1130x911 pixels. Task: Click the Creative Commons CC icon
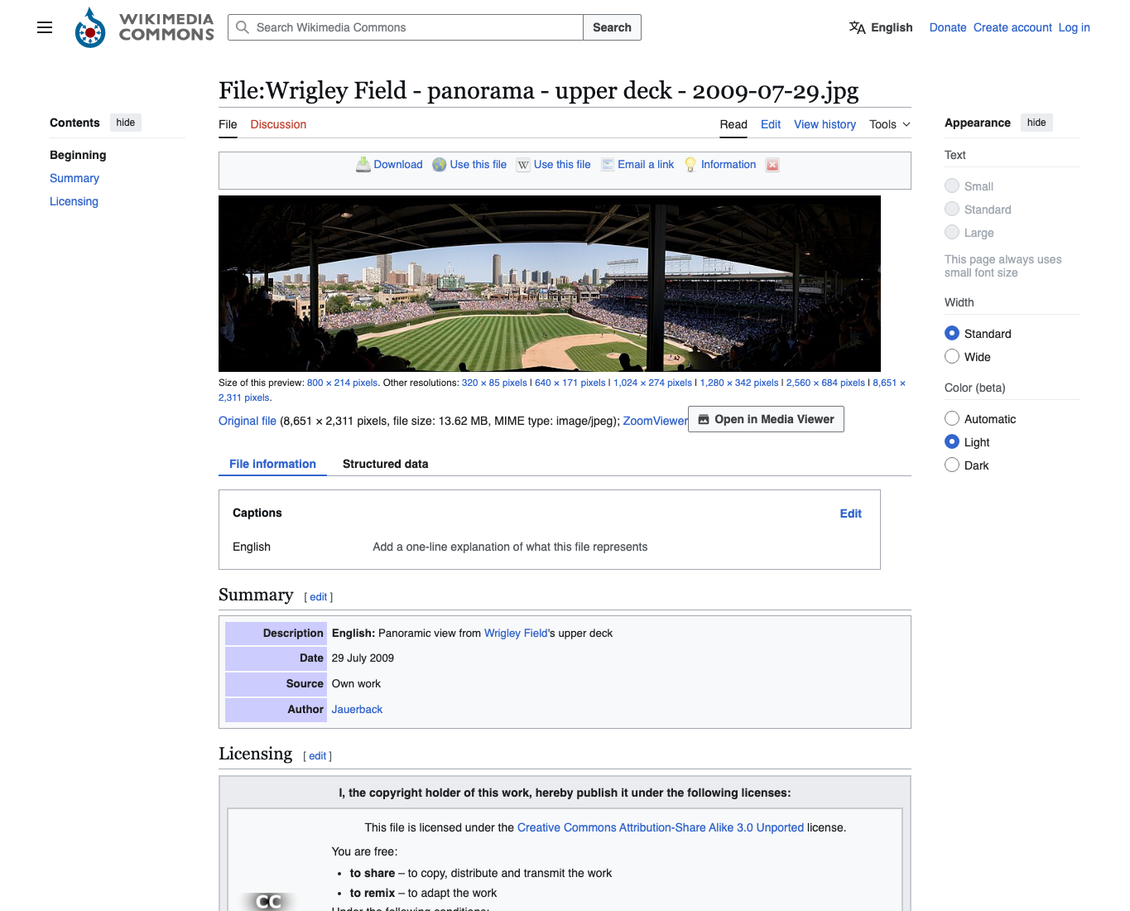(268, 901)
